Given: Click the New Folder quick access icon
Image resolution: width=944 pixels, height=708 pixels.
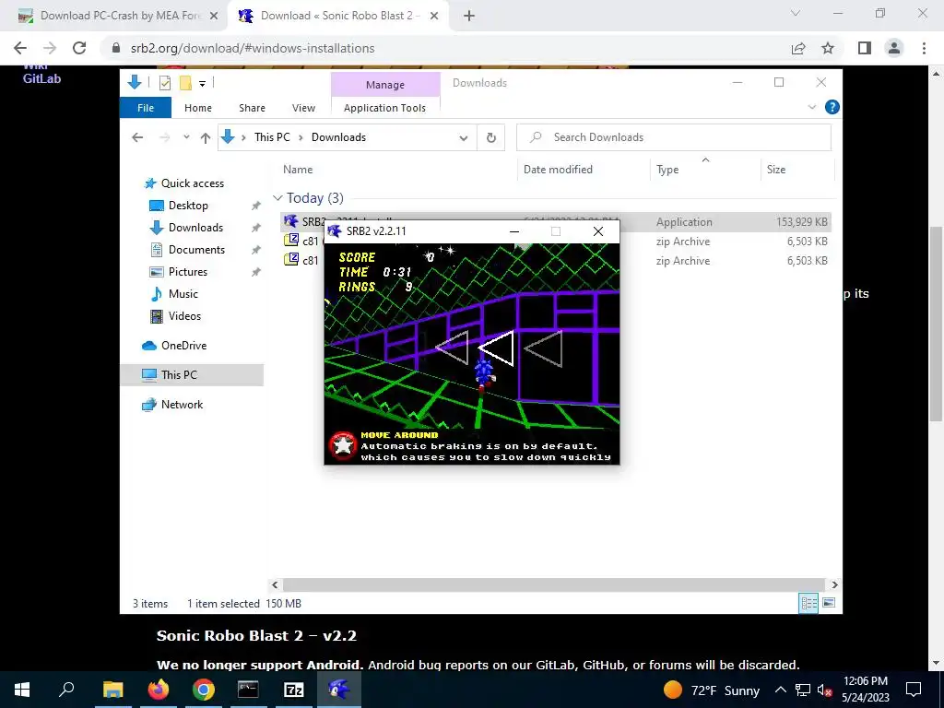Looking at the screenshot, I should pos(185,83).
